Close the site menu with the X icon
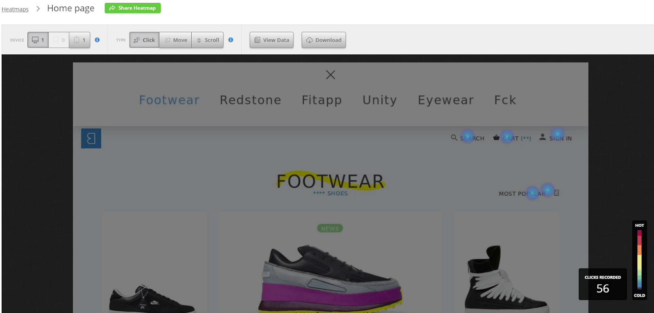 tap(331, 75)
